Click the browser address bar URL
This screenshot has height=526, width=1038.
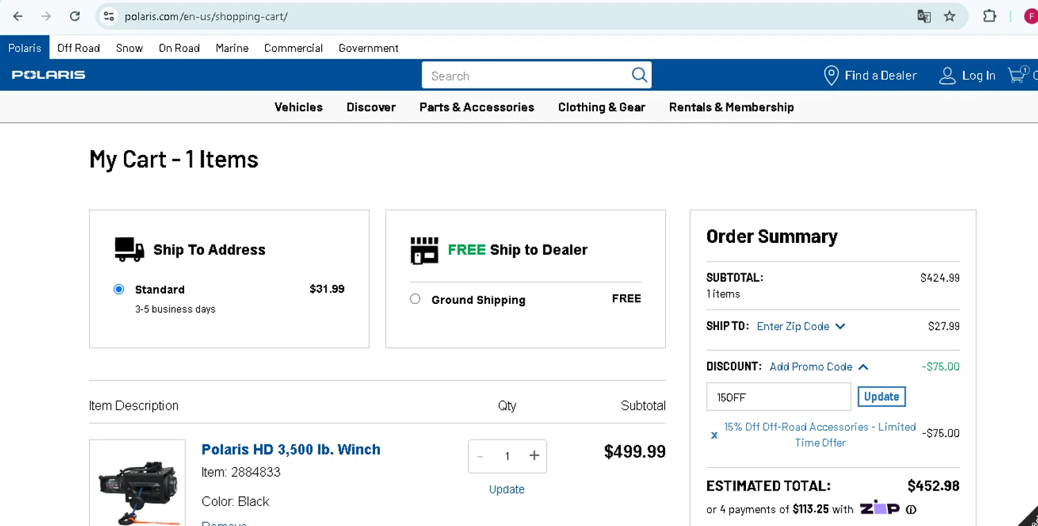(x=206, y=16)
